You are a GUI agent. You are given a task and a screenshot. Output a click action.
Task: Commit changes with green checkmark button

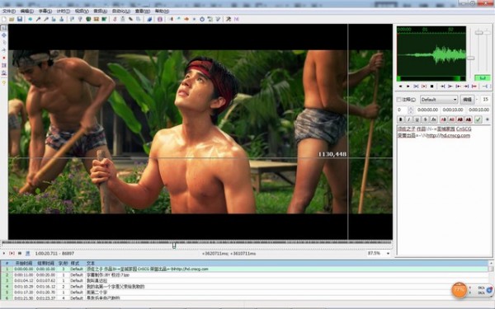[x=478, y=119]
